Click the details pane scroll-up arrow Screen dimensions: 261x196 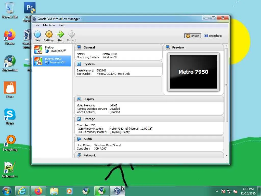coord(226,46)
